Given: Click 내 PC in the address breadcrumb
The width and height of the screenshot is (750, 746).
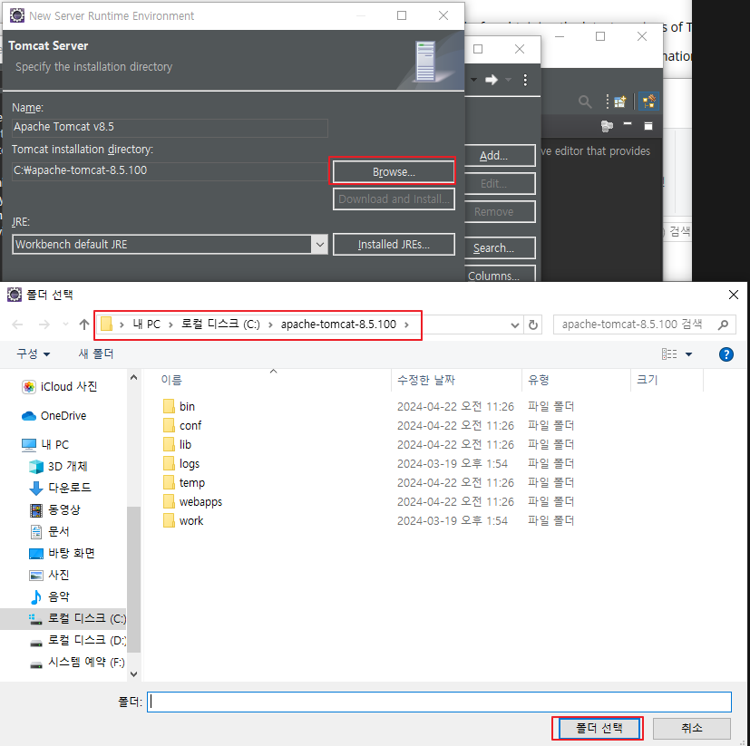Looking at the screenshot, I should (x=146, y=325).
